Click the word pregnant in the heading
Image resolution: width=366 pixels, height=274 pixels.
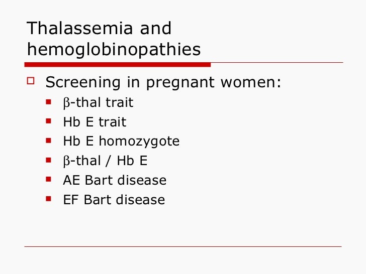click(x=180, y=83)
